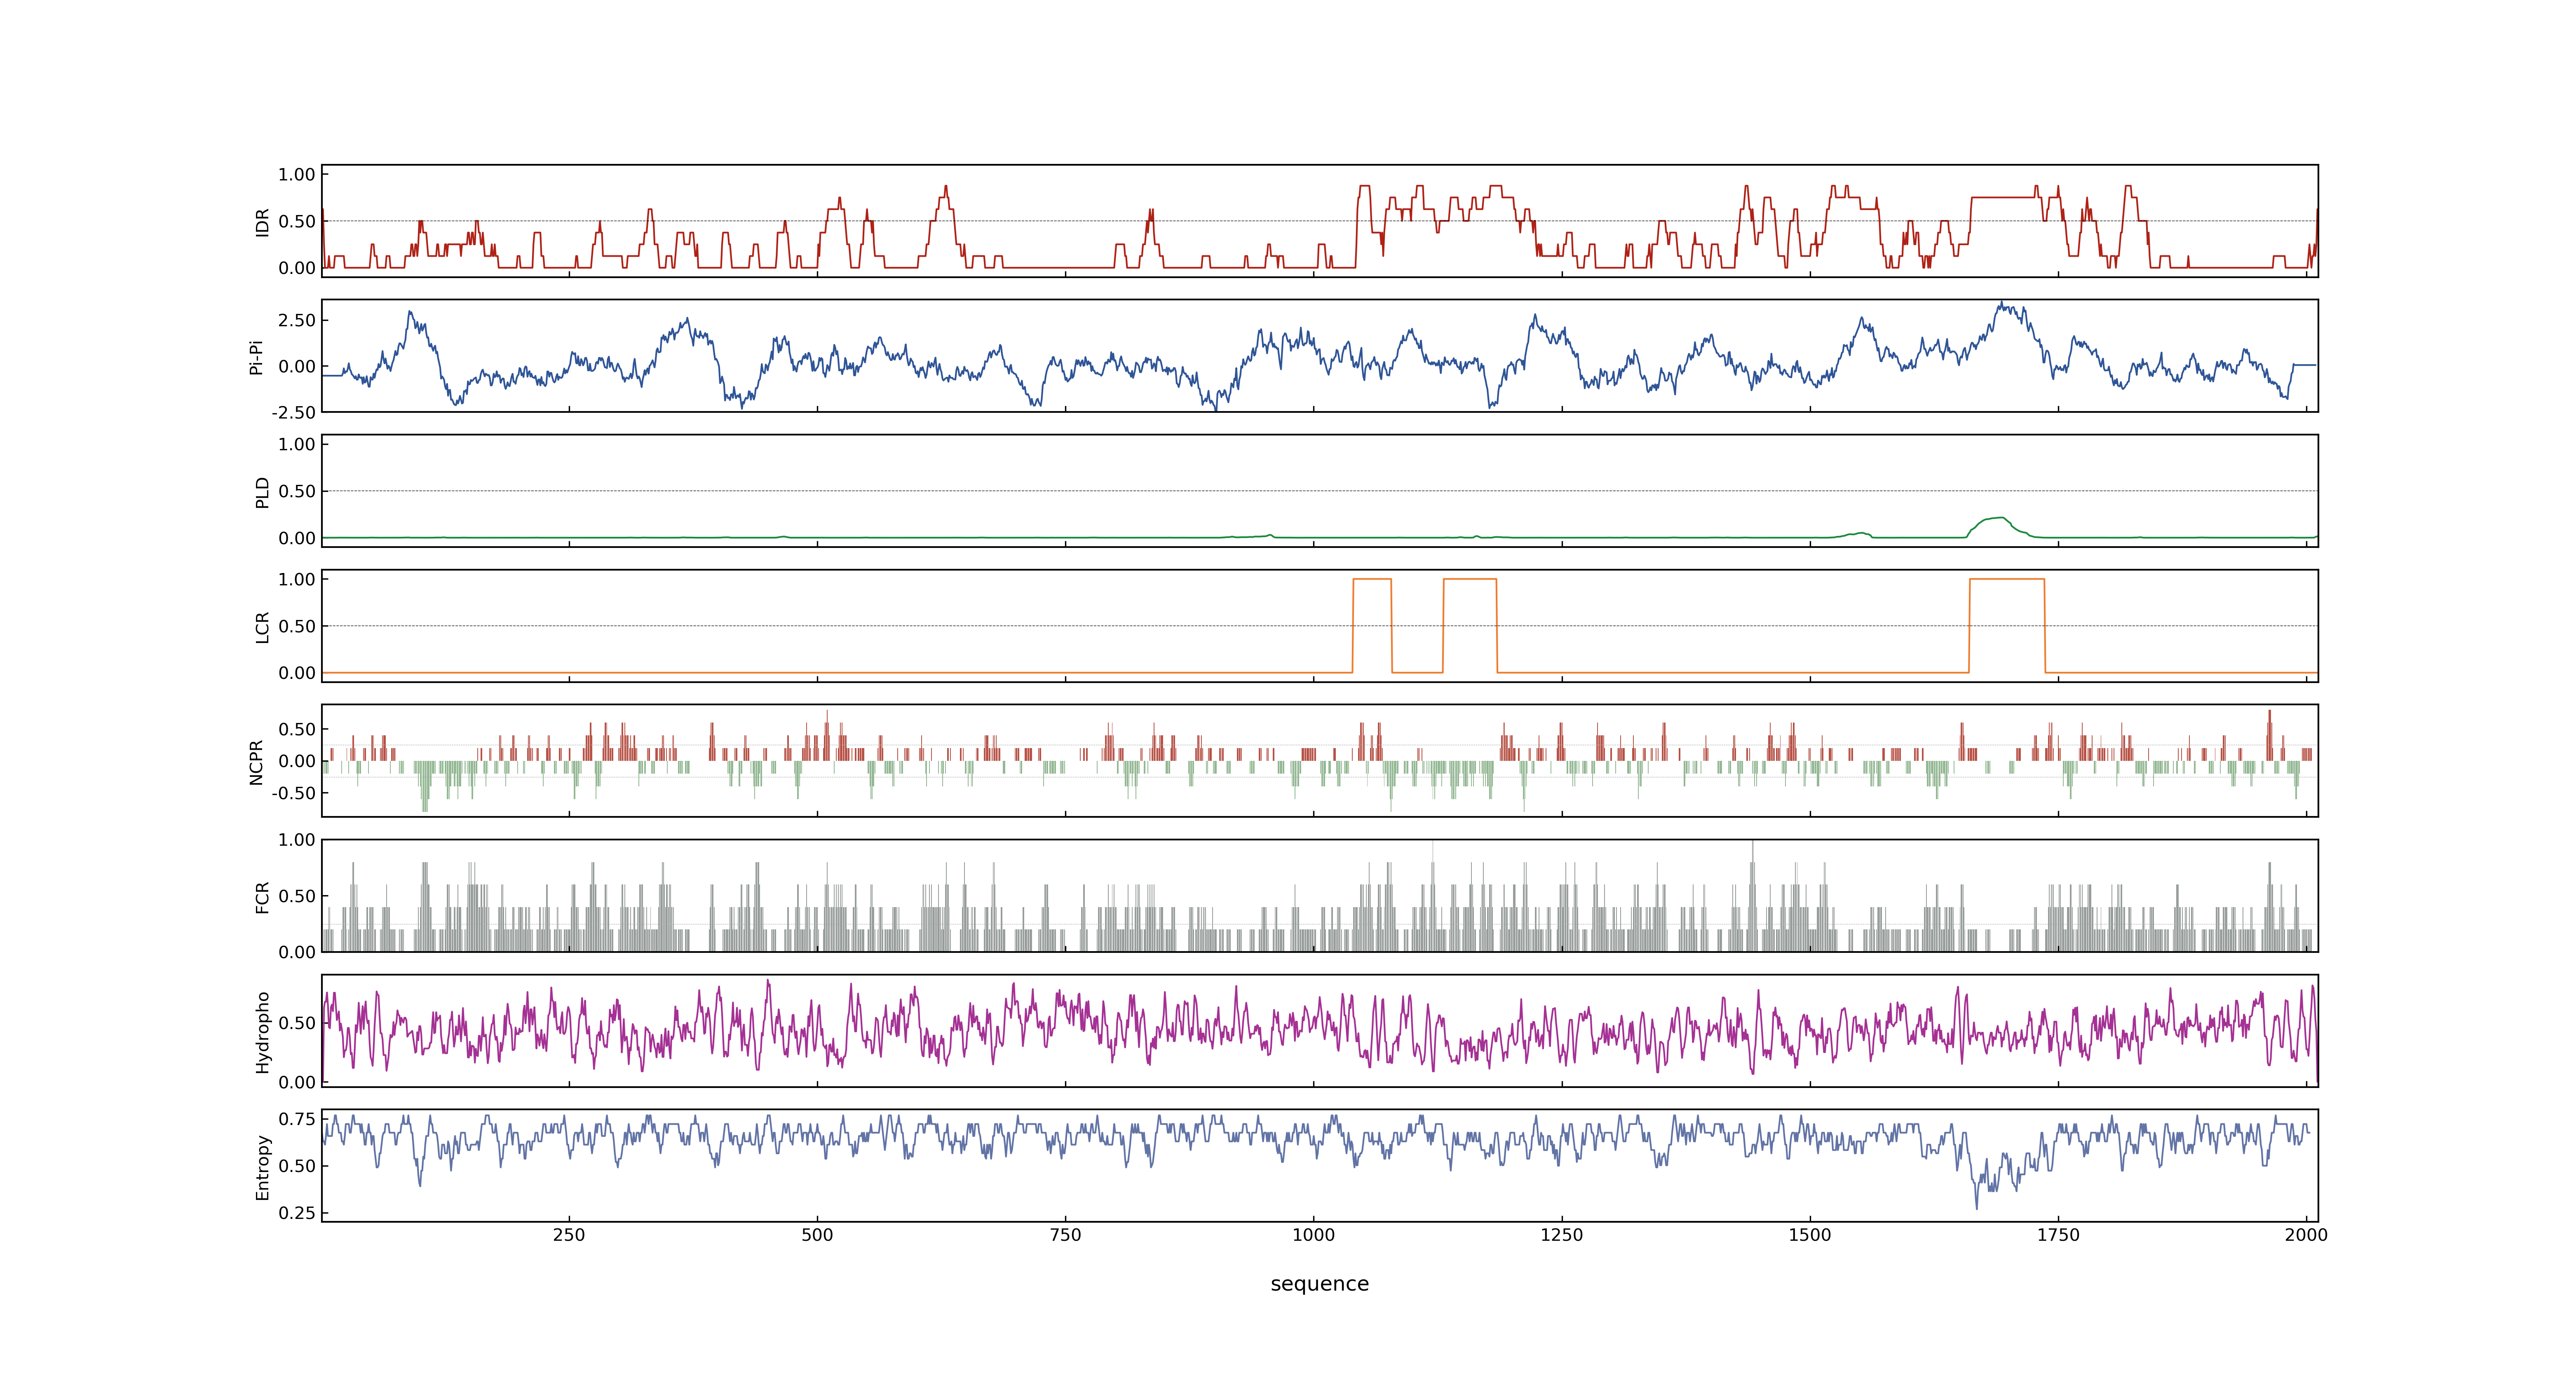Click x-axis tick label 2000

(2306, 1235)
